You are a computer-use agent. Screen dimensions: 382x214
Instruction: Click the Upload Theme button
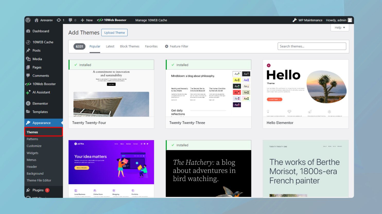[114, 32]
